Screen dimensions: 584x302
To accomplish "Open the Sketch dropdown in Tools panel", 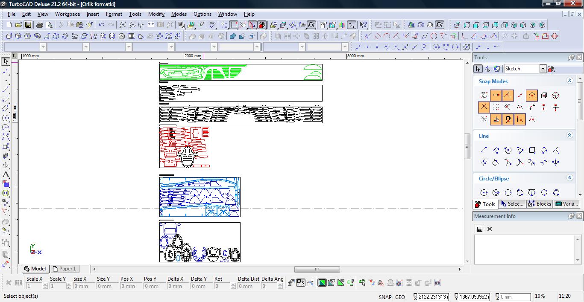I will [543, 69].
